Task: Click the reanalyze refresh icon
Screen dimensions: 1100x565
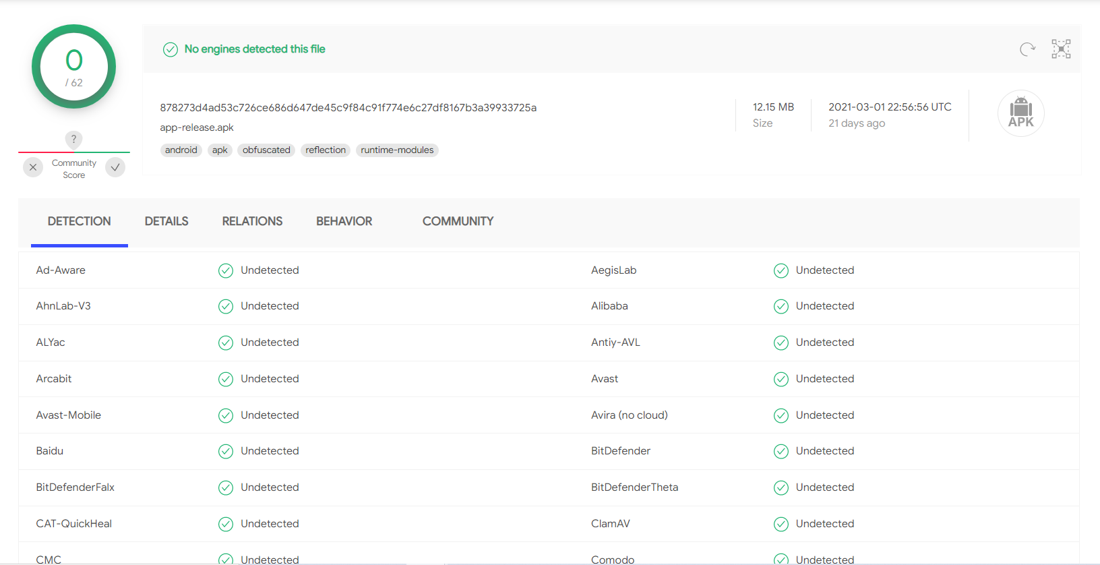Action: (x=1027, y=49)
